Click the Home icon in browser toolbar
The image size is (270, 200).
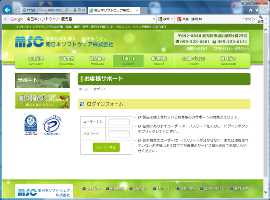(x=251, y=10)
